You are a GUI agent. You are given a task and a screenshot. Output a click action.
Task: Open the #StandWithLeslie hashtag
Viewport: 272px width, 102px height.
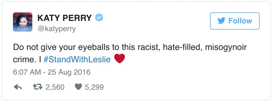pos(77,60)
